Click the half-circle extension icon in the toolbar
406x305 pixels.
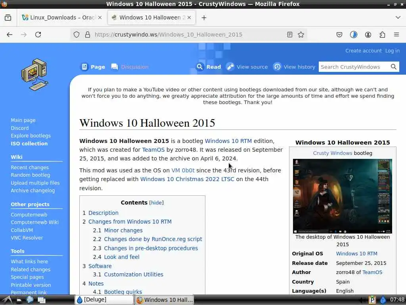353,35
